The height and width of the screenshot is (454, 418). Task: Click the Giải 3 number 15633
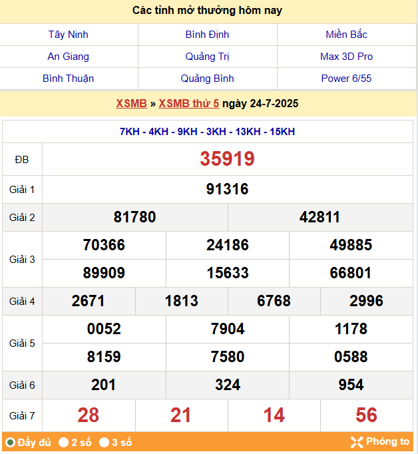[x=228, y=273]
